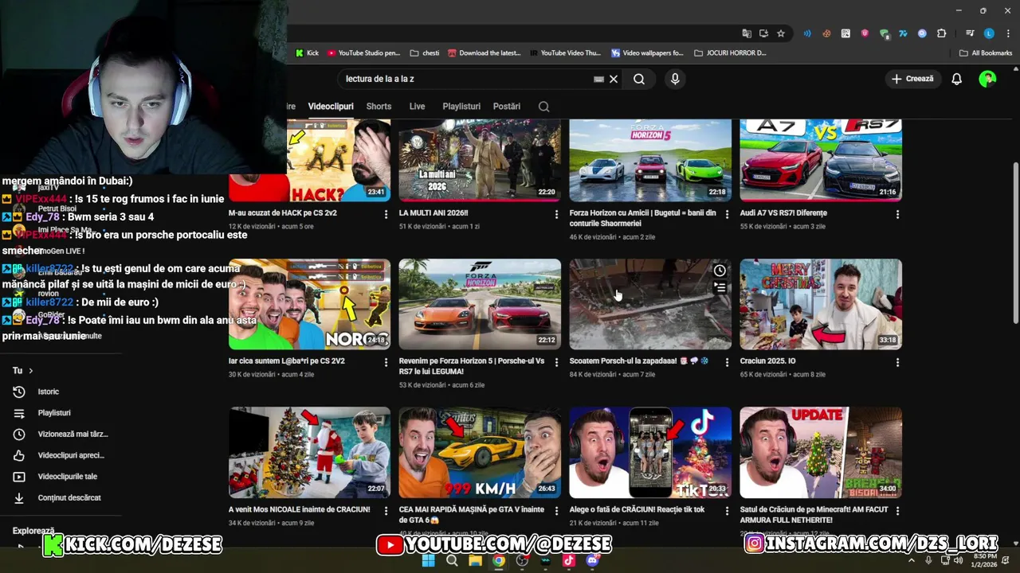Open more options for Alege o fată de CRĂCIUN video
Screen dimensions: 1020x573
pyautogui.click(x=727, y=511)
